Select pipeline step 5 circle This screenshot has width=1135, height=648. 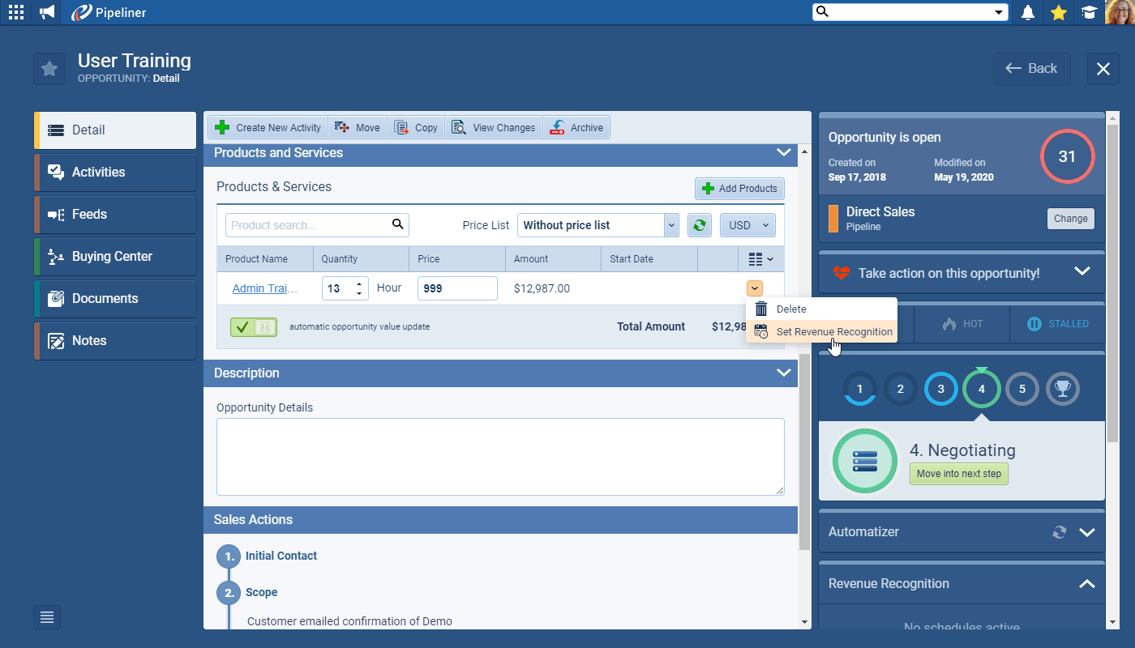[x=1021, y=390]
